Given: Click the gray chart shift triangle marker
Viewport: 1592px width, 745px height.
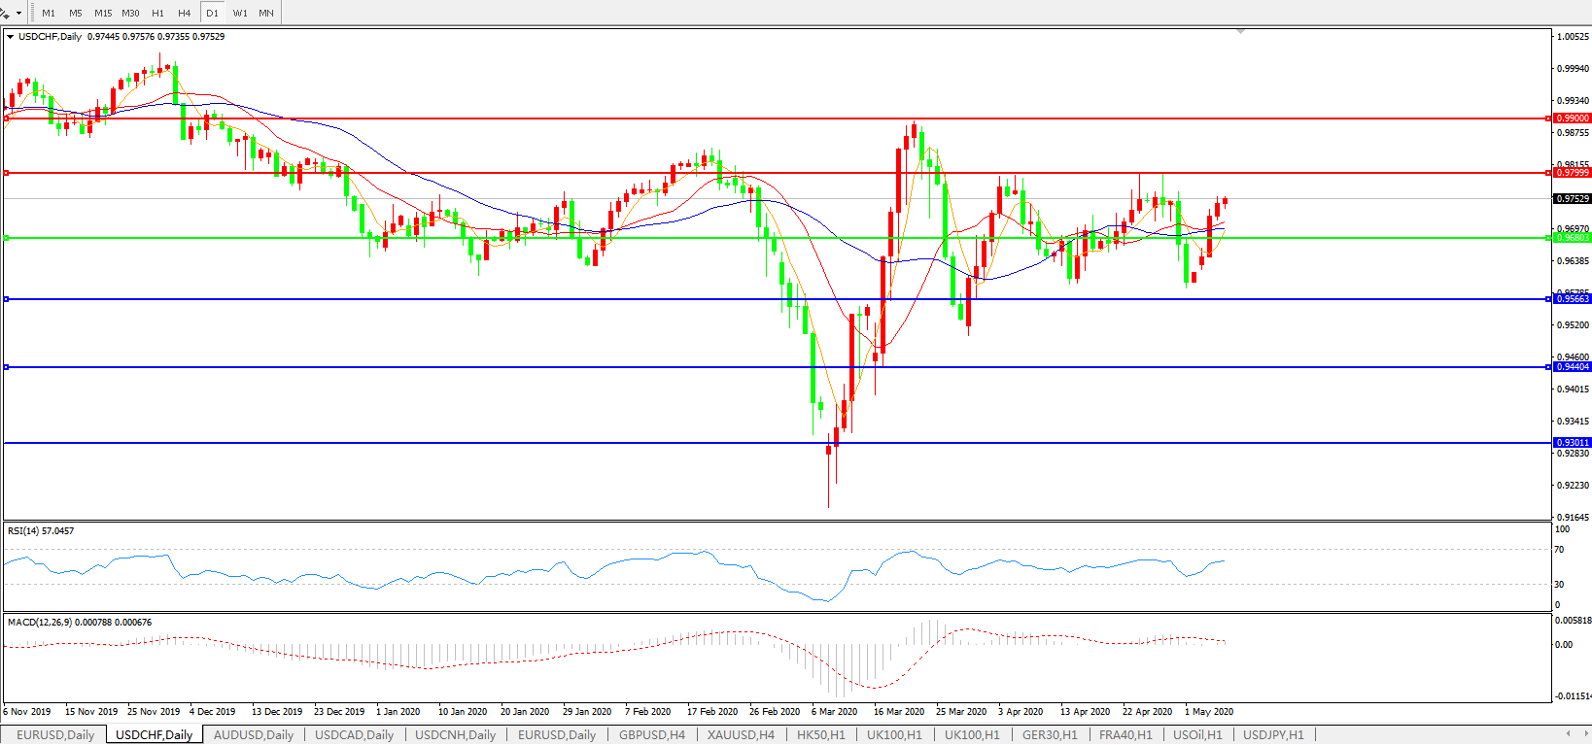Looking at the screenshot, I should (1240, 32).
